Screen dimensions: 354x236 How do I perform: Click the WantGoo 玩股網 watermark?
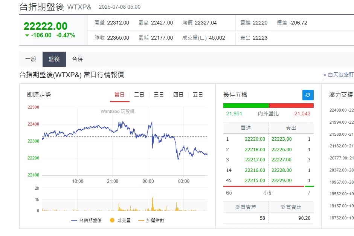(117, 112)
